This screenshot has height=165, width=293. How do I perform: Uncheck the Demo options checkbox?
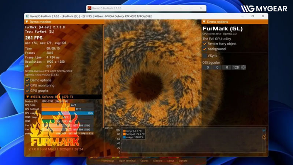click(x=27, y=80)
